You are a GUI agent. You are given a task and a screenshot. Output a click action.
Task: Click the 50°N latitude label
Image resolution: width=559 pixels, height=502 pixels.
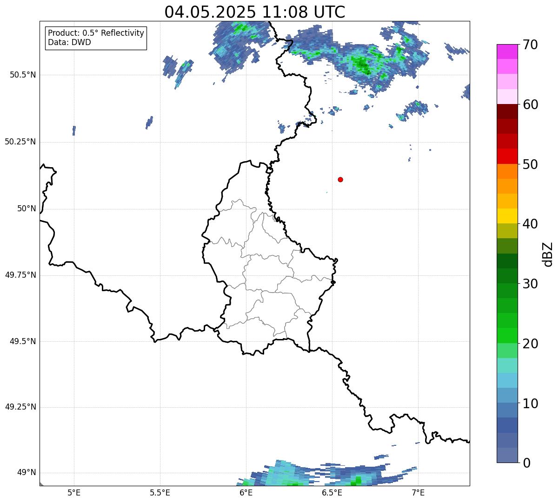tap(27, 209)
